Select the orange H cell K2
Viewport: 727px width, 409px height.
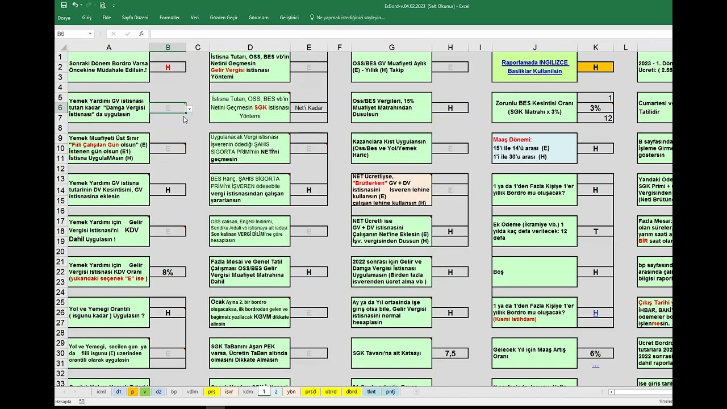(595, 67)
